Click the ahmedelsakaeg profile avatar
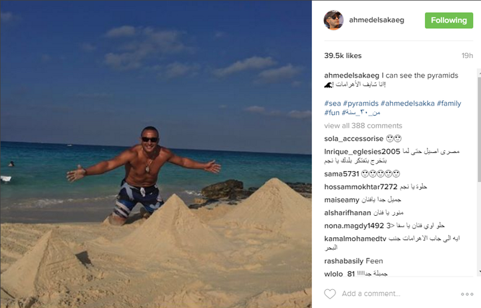The image size is (481, 308). (333, 20)
